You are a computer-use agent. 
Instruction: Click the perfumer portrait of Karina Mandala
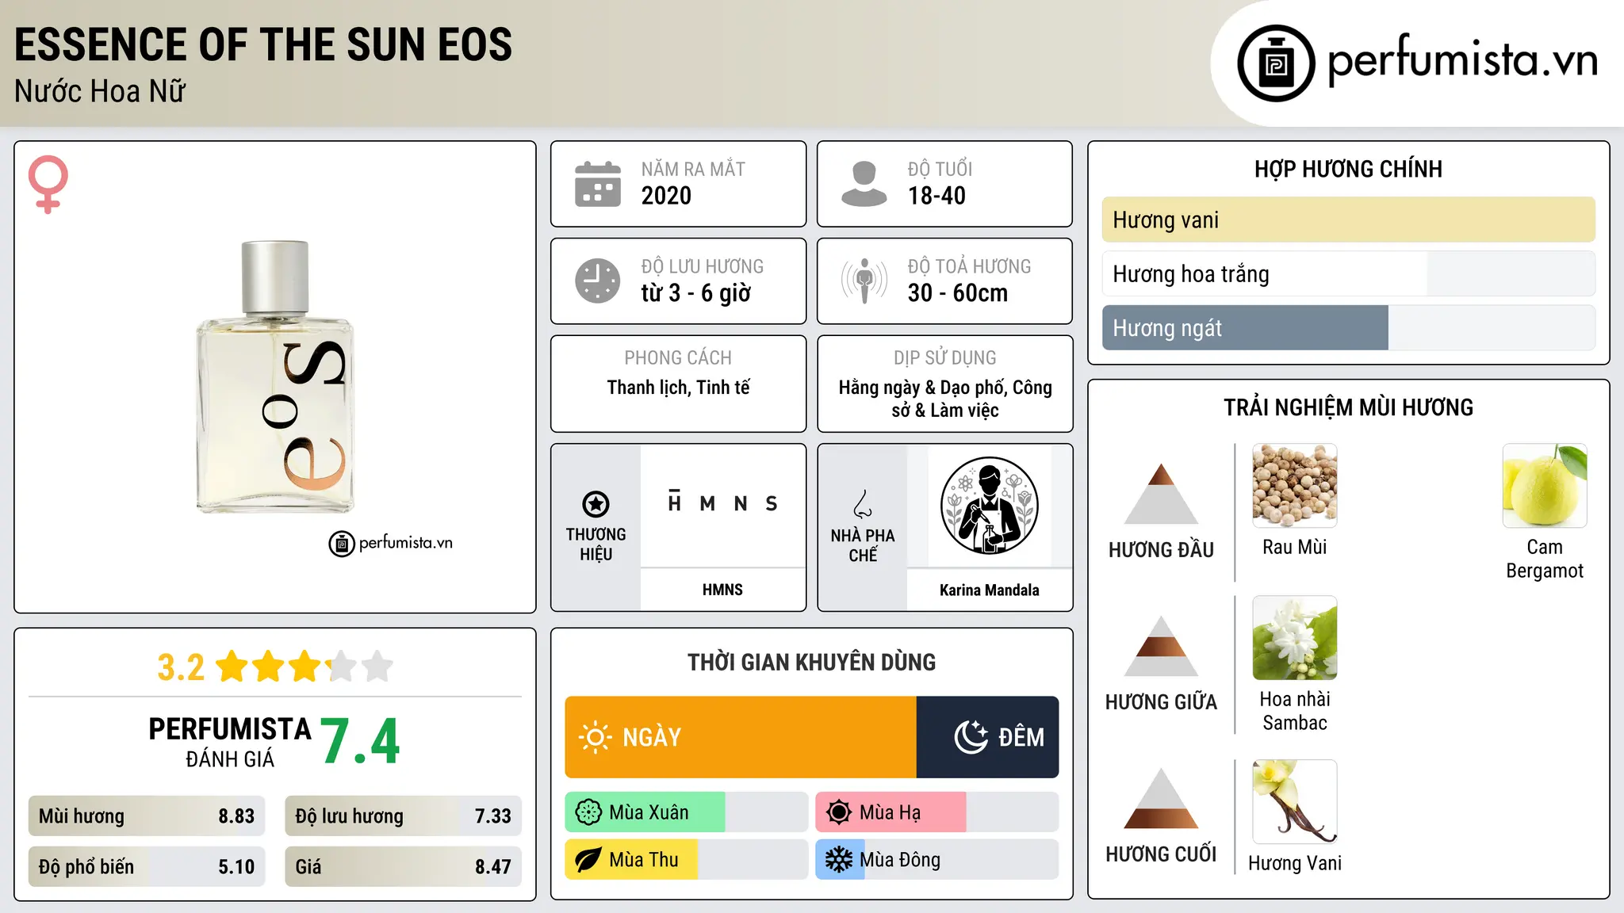(989, 506)
